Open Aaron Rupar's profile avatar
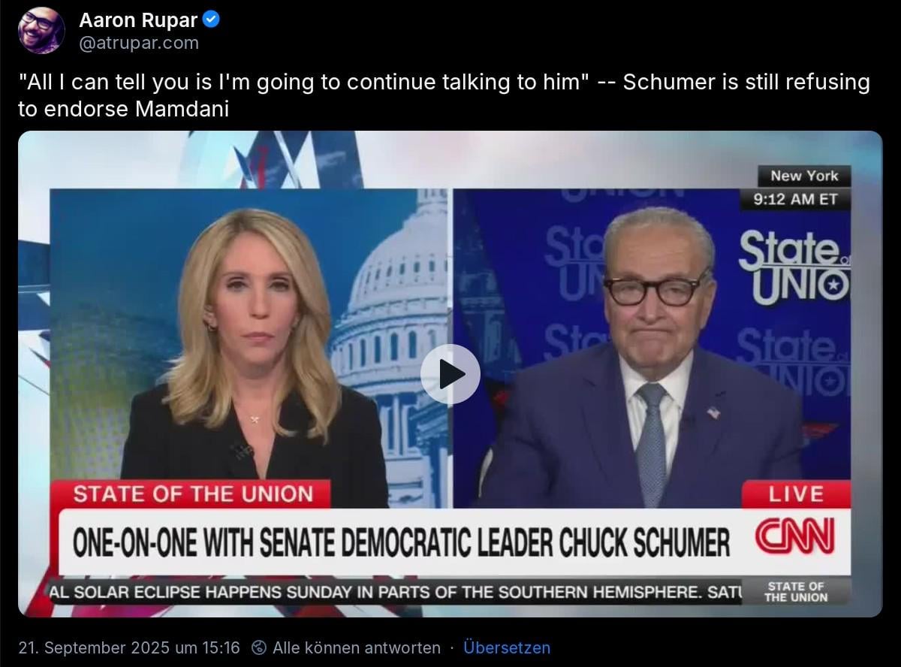Screen dimensions: 901x667 (x=41, y=31)
